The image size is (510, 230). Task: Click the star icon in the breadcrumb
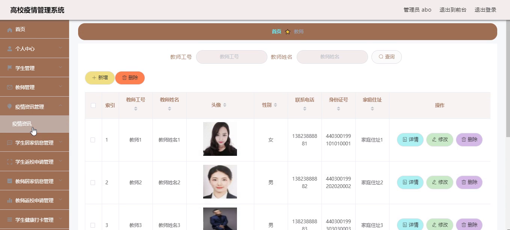pos(288,32)
